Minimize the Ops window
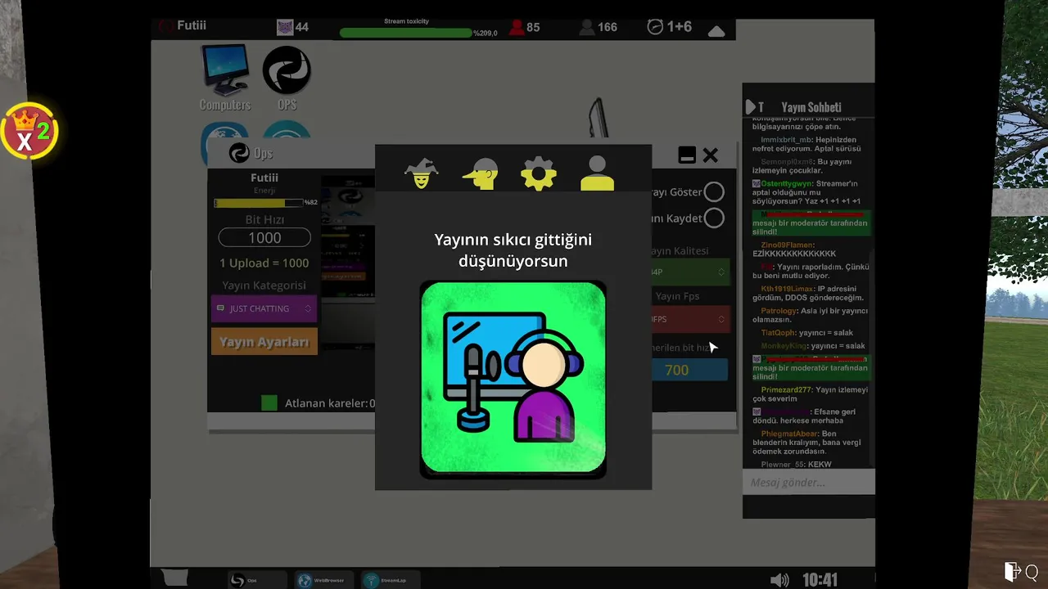 [687, 155]
